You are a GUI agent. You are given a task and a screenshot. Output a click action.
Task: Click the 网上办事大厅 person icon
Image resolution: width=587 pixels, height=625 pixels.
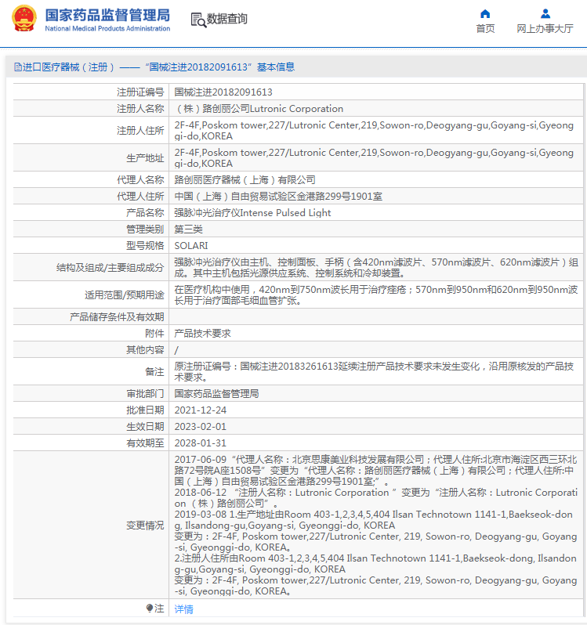(x=545, y=13)
